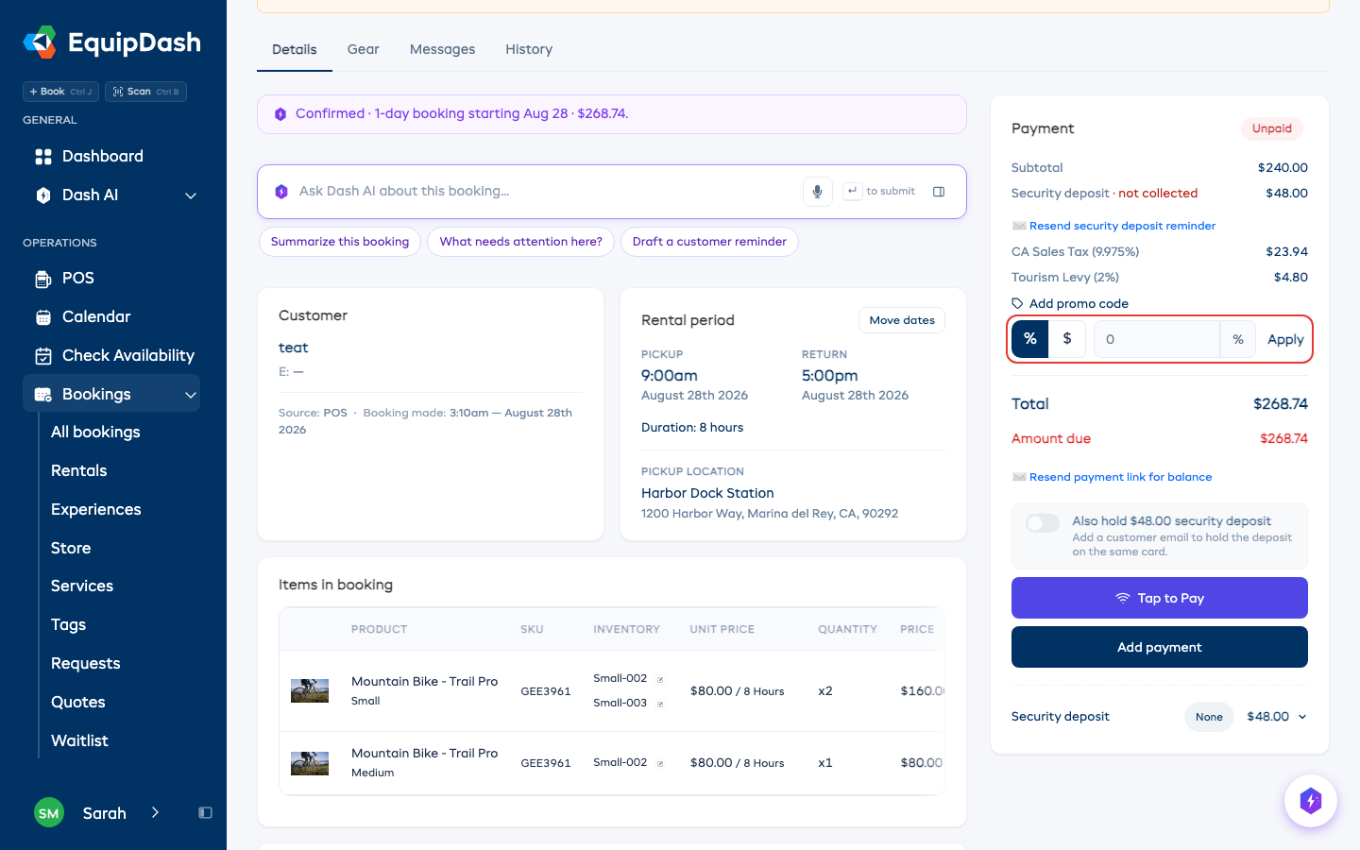Click the Calendar icon in sidebar
Image resolution: width=1360 pixels, height=850 pixels.
(43, 317)
